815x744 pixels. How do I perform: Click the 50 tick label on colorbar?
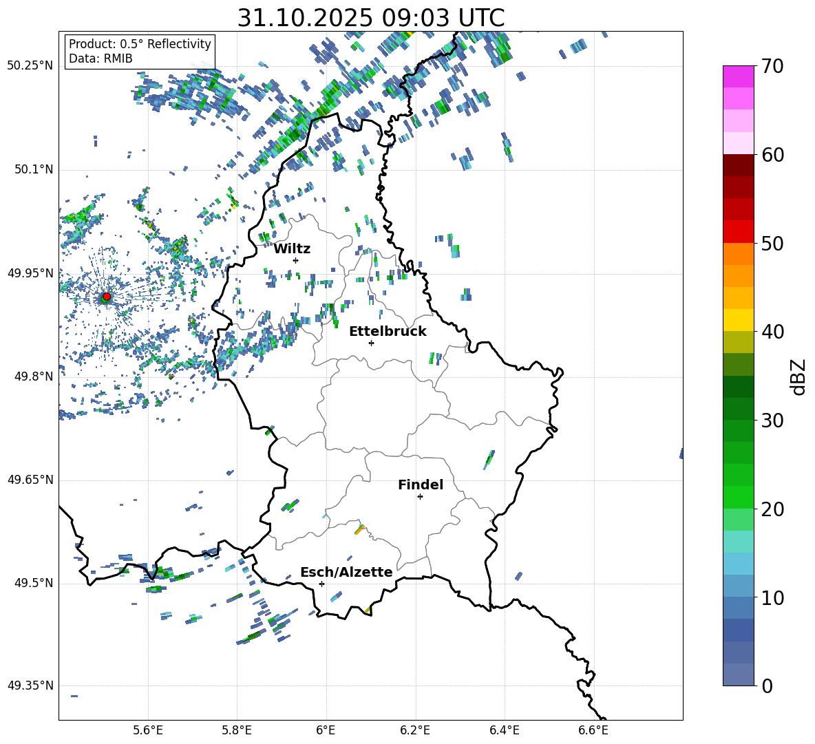click(x=772, y=243)
